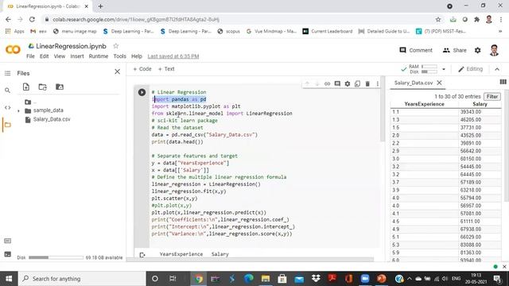Add a new Text cell
Viewport: 509px width, 286px height.
coord(166,69)
